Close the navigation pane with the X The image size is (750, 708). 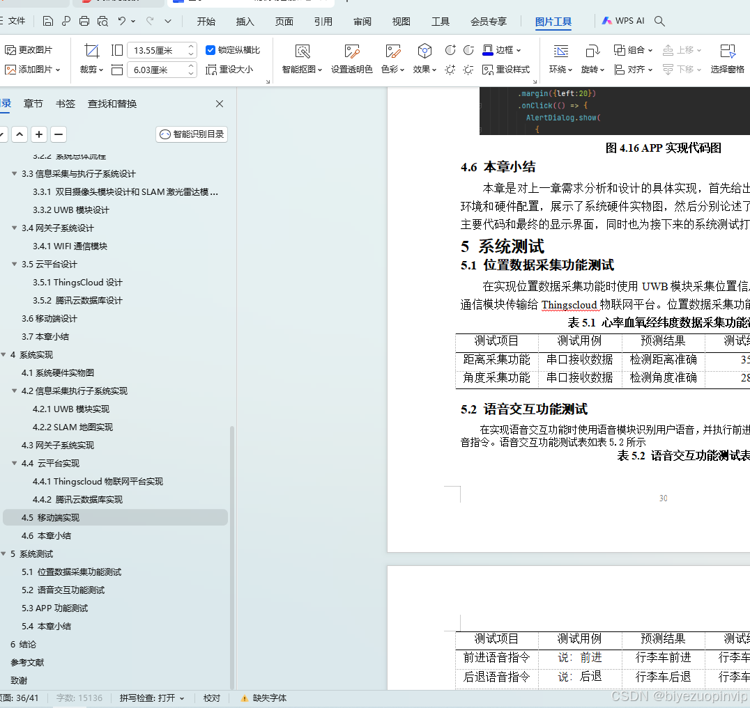(x=220, y=104)
